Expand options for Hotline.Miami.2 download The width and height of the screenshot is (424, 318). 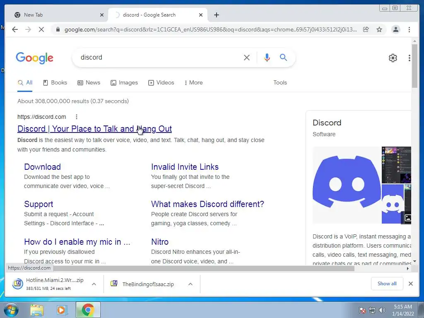pyautogui.click(x=94, y=284)
